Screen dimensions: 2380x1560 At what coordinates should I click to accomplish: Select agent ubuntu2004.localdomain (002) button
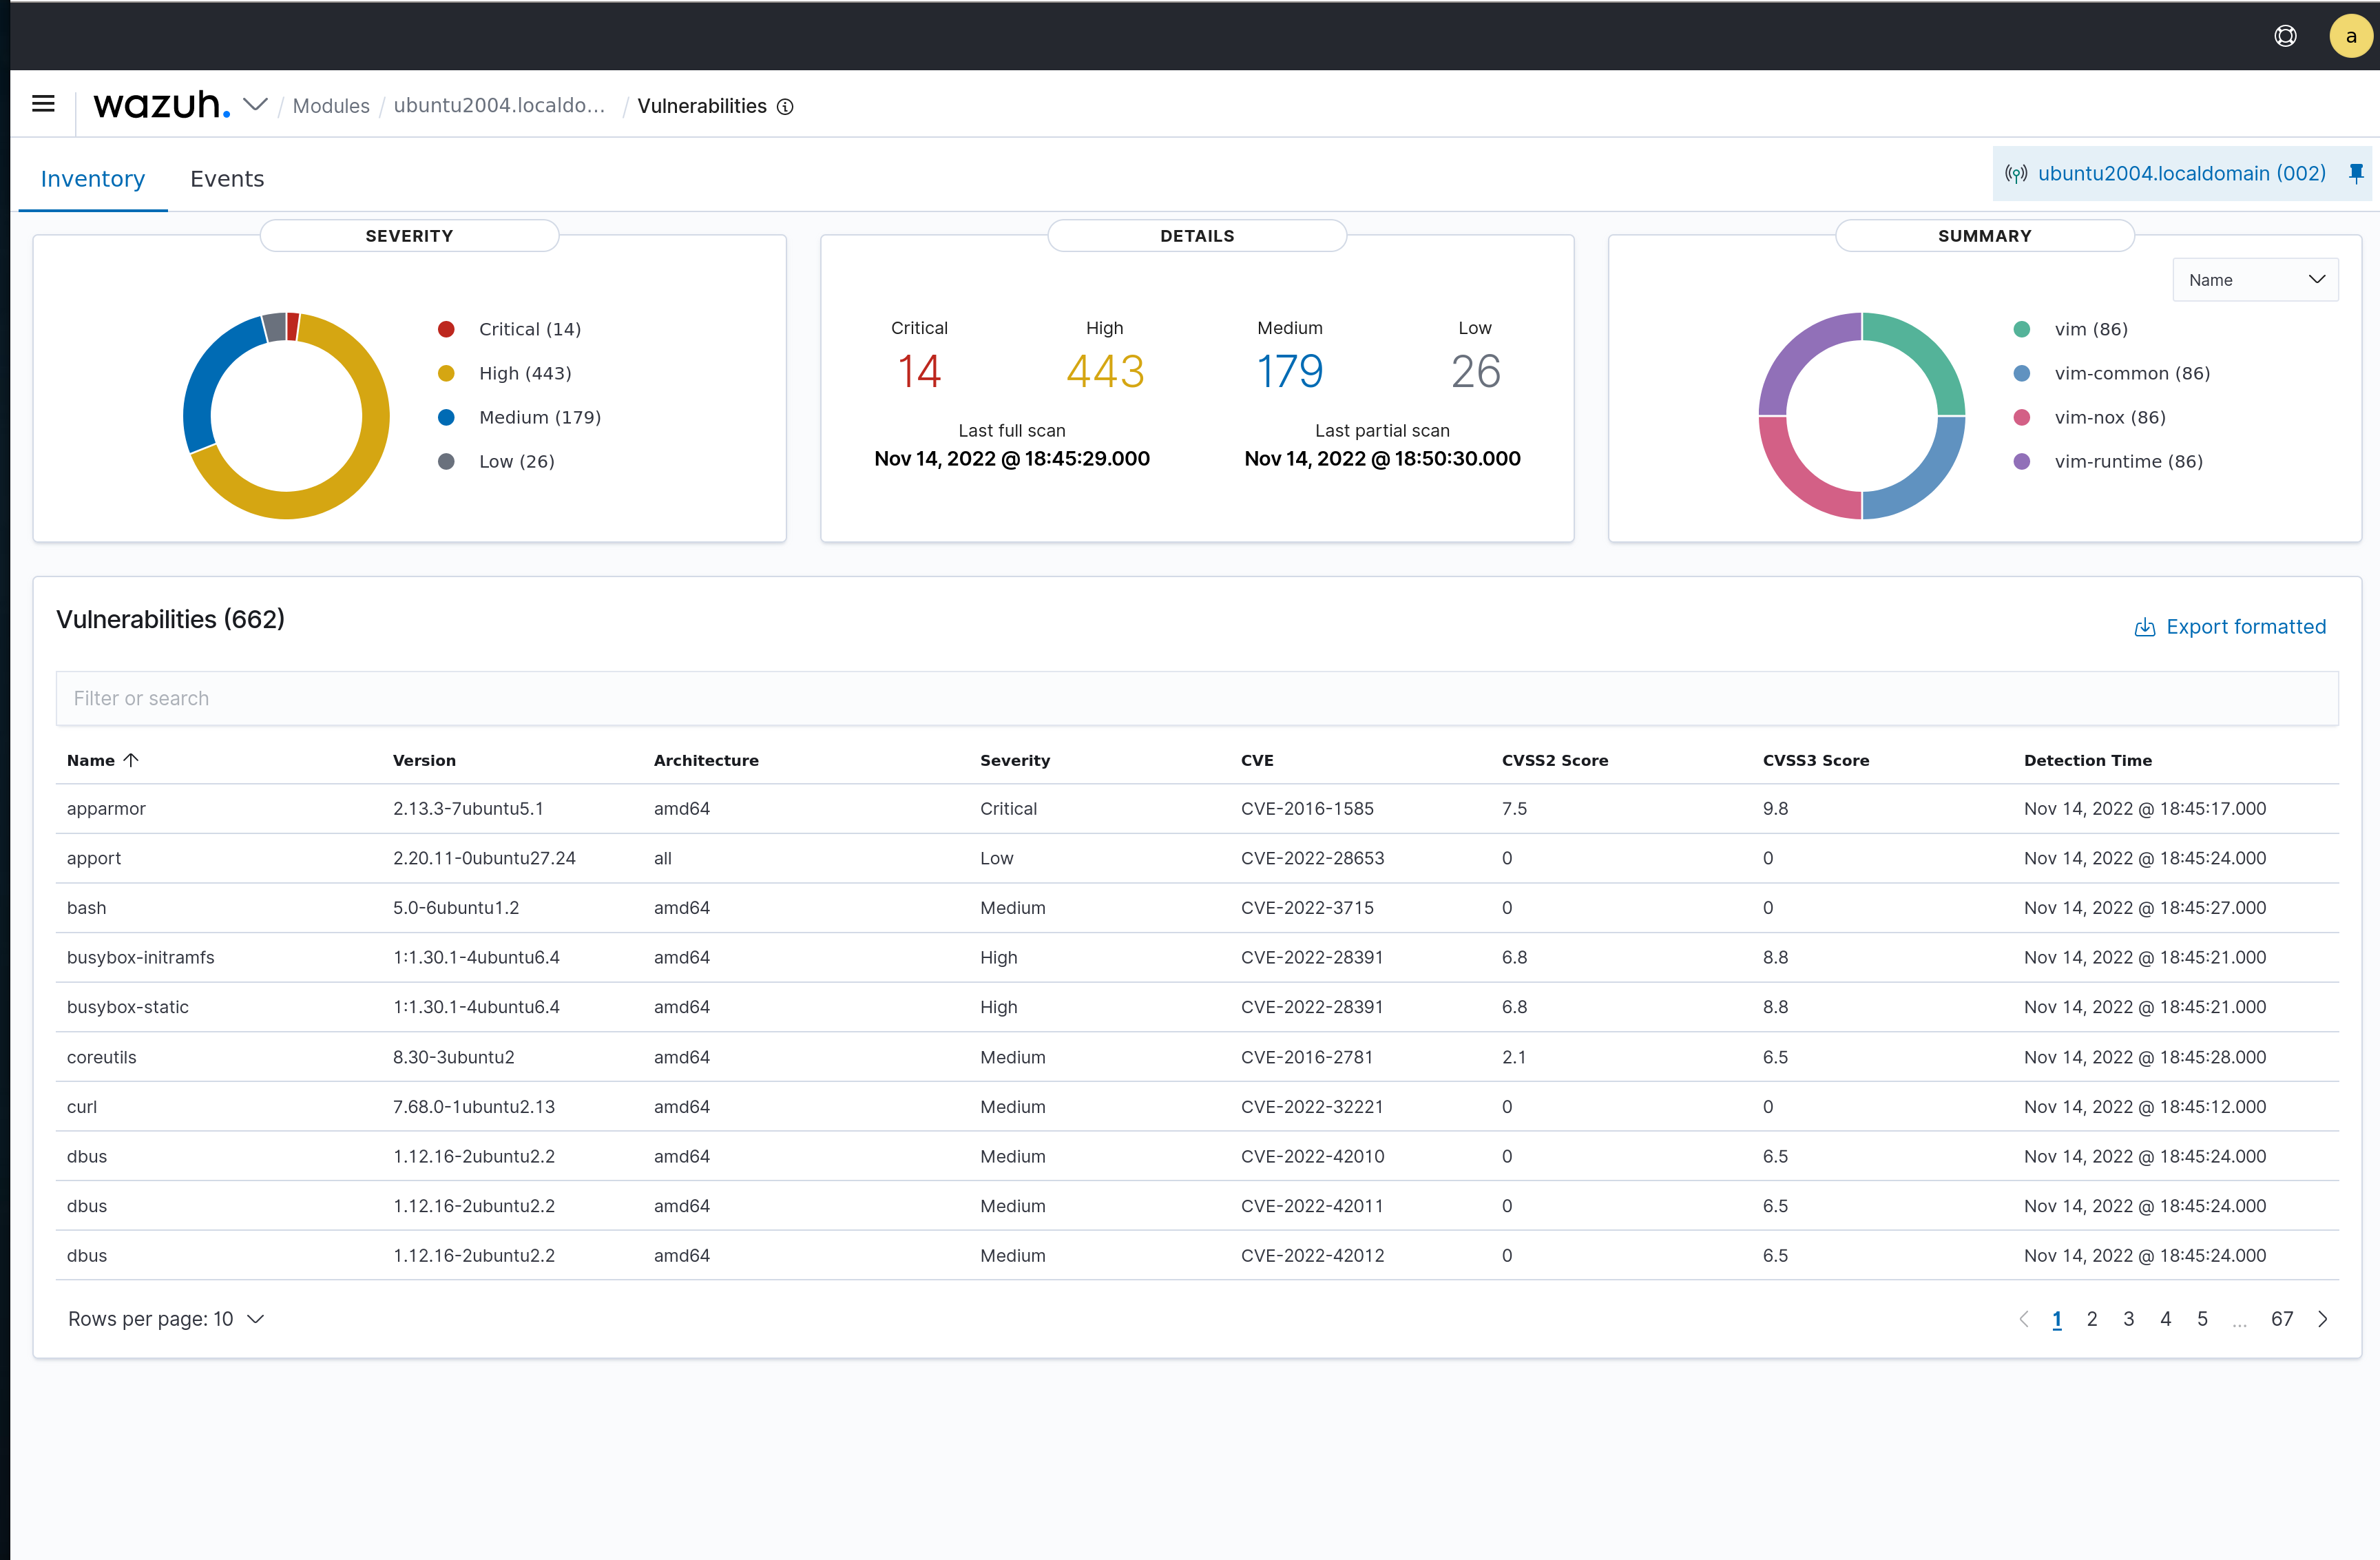click(x=2182, y=174)
